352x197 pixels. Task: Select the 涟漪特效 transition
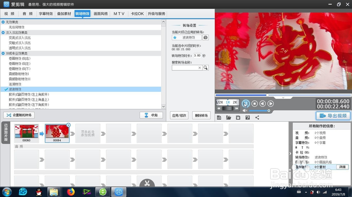coord(15,84)
